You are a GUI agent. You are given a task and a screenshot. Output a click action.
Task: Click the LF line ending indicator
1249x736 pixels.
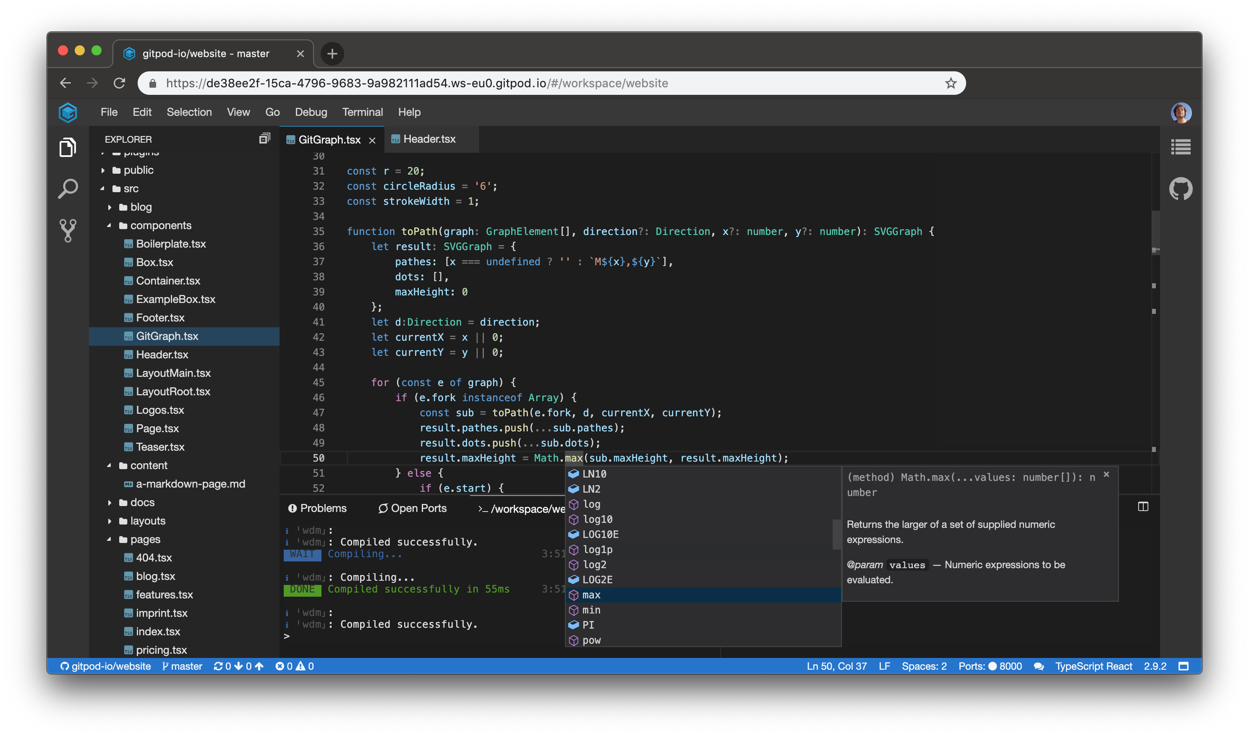884,666
